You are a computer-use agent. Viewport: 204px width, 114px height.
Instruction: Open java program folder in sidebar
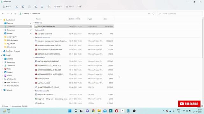coord(11,37)
